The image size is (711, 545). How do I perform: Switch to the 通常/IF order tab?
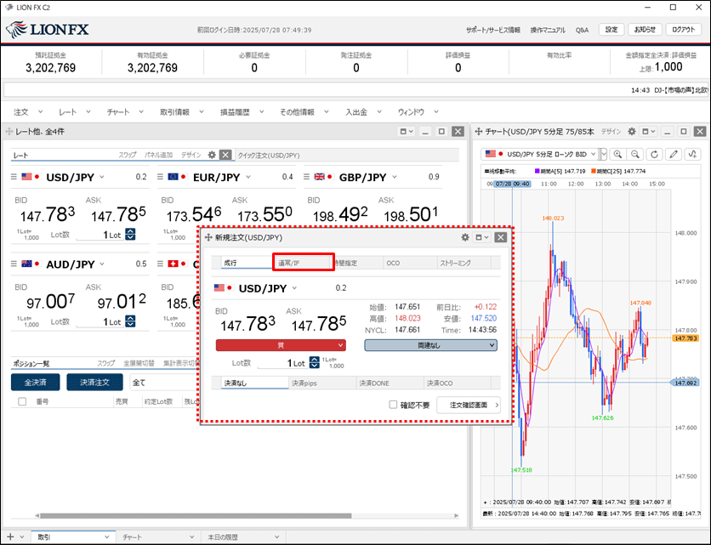point(302,263)
